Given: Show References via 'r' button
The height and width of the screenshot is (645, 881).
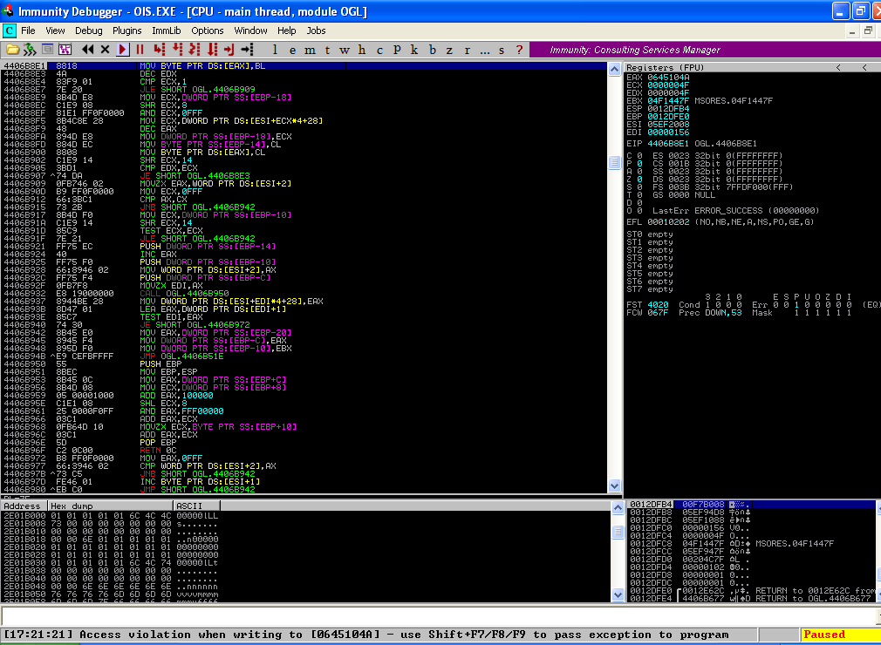Looking at the screenshot, I should coord(467,50).
